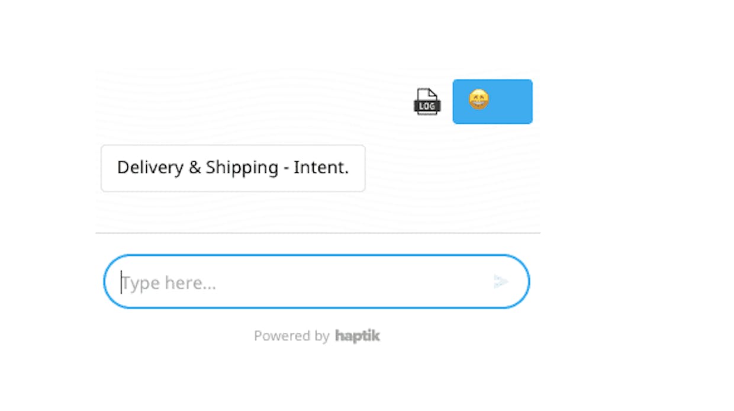The height and width of the screenshot is (411, 734).
Task: Click the "Powered by" footer text
Action: click(291, 336)
